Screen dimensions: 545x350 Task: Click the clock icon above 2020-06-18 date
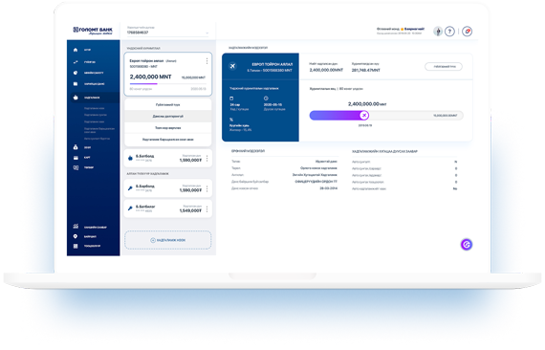266,98
